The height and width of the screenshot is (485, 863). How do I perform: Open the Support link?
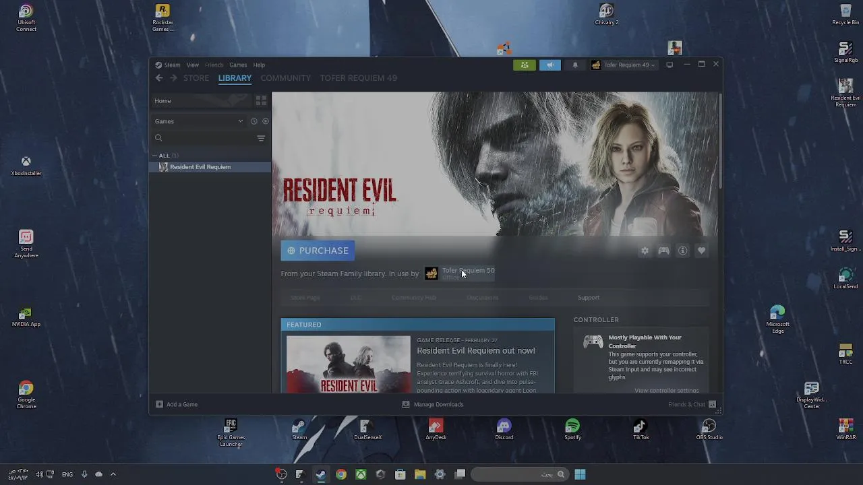(x=589, y=298)
